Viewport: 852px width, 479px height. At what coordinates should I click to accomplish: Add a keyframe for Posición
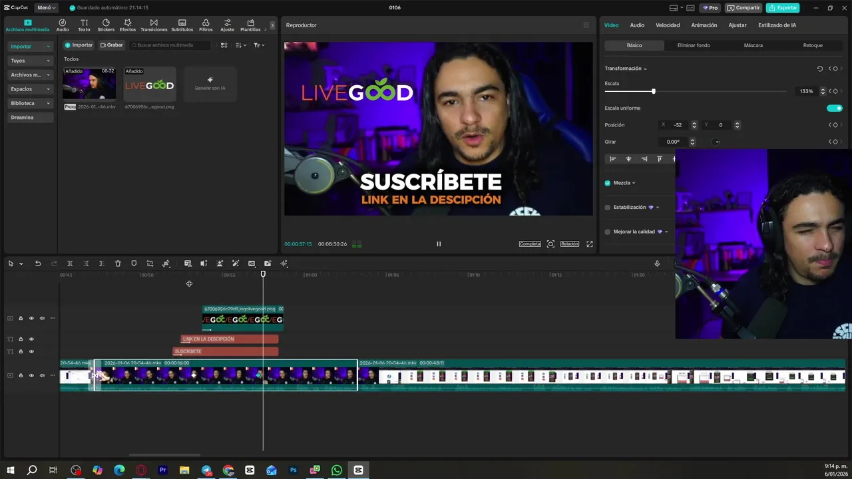click(x=835, y=125)
